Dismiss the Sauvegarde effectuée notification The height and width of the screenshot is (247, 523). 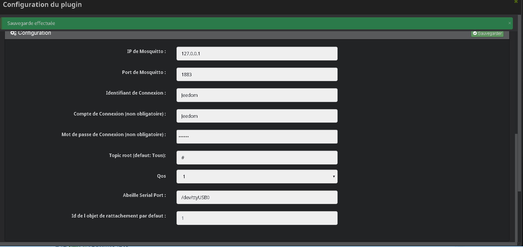(x=510, y=23)
